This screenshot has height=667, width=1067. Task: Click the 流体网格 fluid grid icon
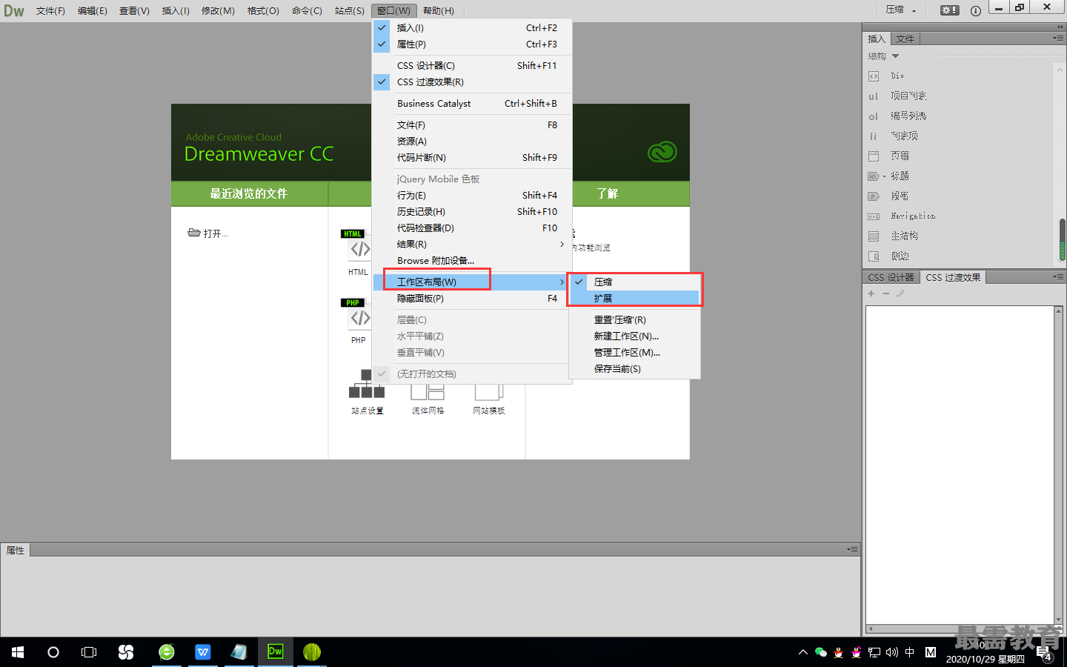tap(428, 399)
